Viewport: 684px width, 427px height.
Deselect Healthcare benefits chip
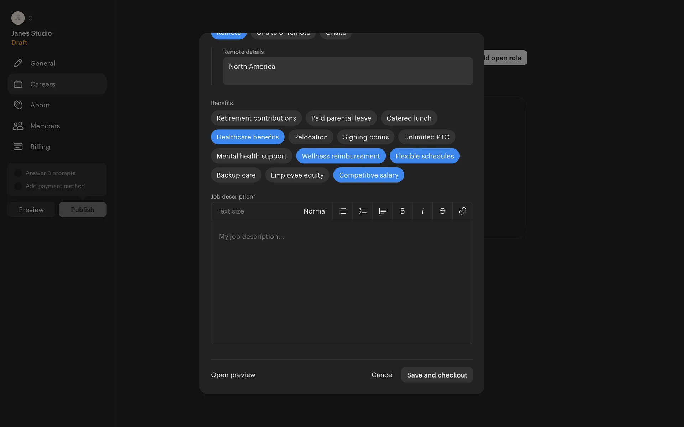pyautogui.click(x=247, y=137)
